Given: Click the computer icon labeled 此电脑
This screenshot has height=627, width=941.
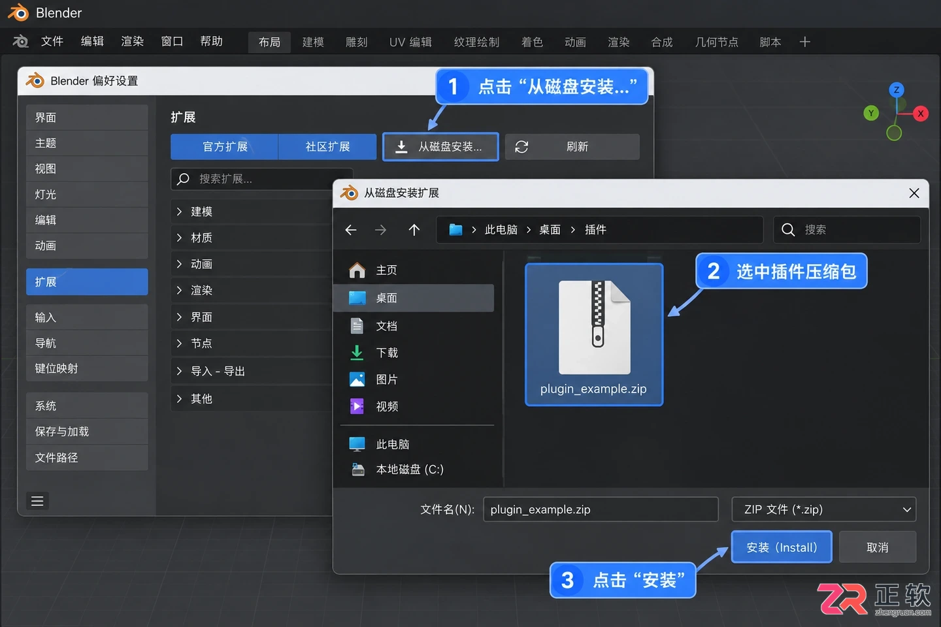Looking at the screenshot, I should click(357, 444).
